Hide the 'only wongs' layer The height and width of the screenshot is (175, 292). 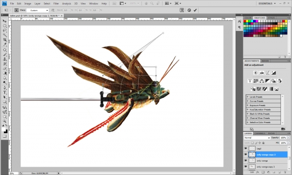(246, 161)
